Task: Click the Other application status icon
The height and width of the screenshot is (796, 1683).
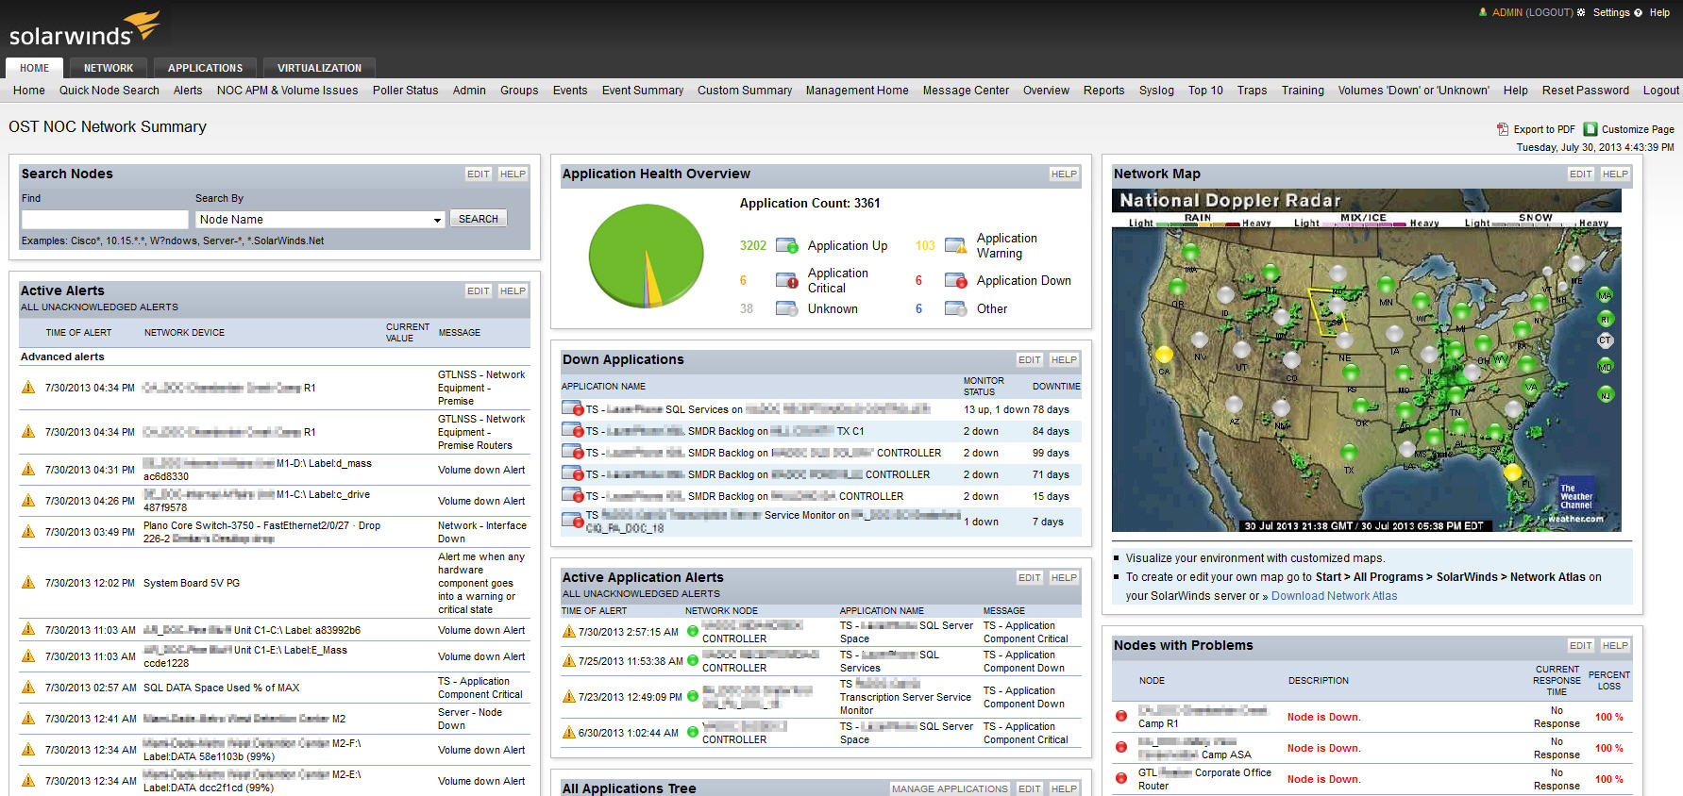Action: [x=956, y=308]
